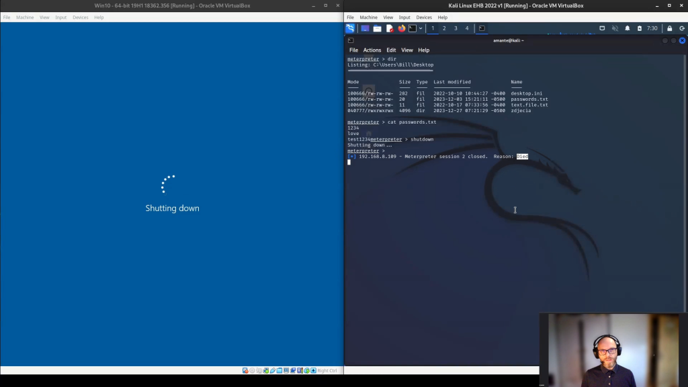688x387 pixels.
Task: Open the text editor icon in the Kali panel
Action: (x=390, y=28)
